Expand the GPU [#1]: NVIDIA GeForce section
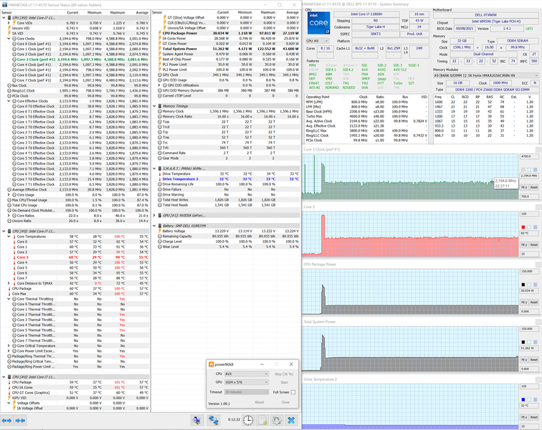The width and height of the screenshot is (542, 430). [155, 215]
